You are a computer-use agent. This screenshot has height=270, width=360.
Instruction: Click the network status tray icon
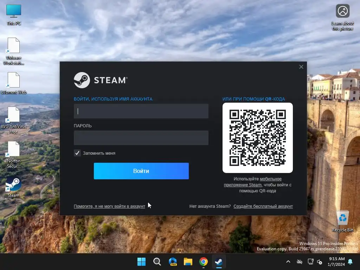tap(310, 262)
